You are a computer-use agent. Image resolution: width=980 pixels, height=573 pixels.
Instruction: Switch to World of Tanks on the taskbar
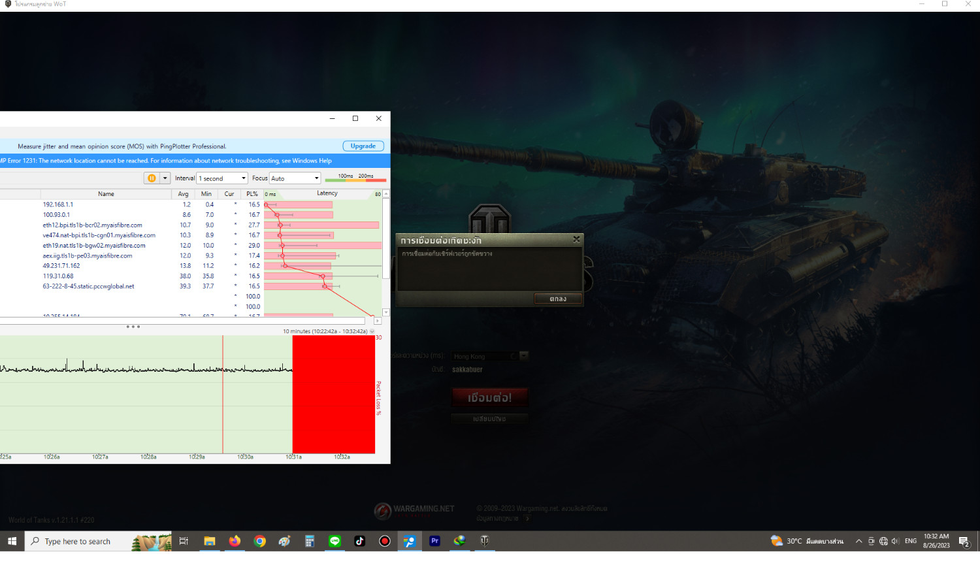(x=484, y=541)
